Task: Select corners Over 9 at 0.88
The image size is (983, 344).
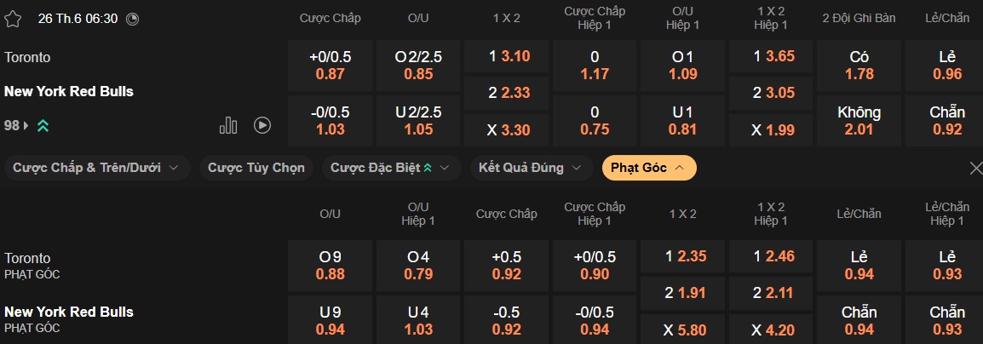Action: 330,266
